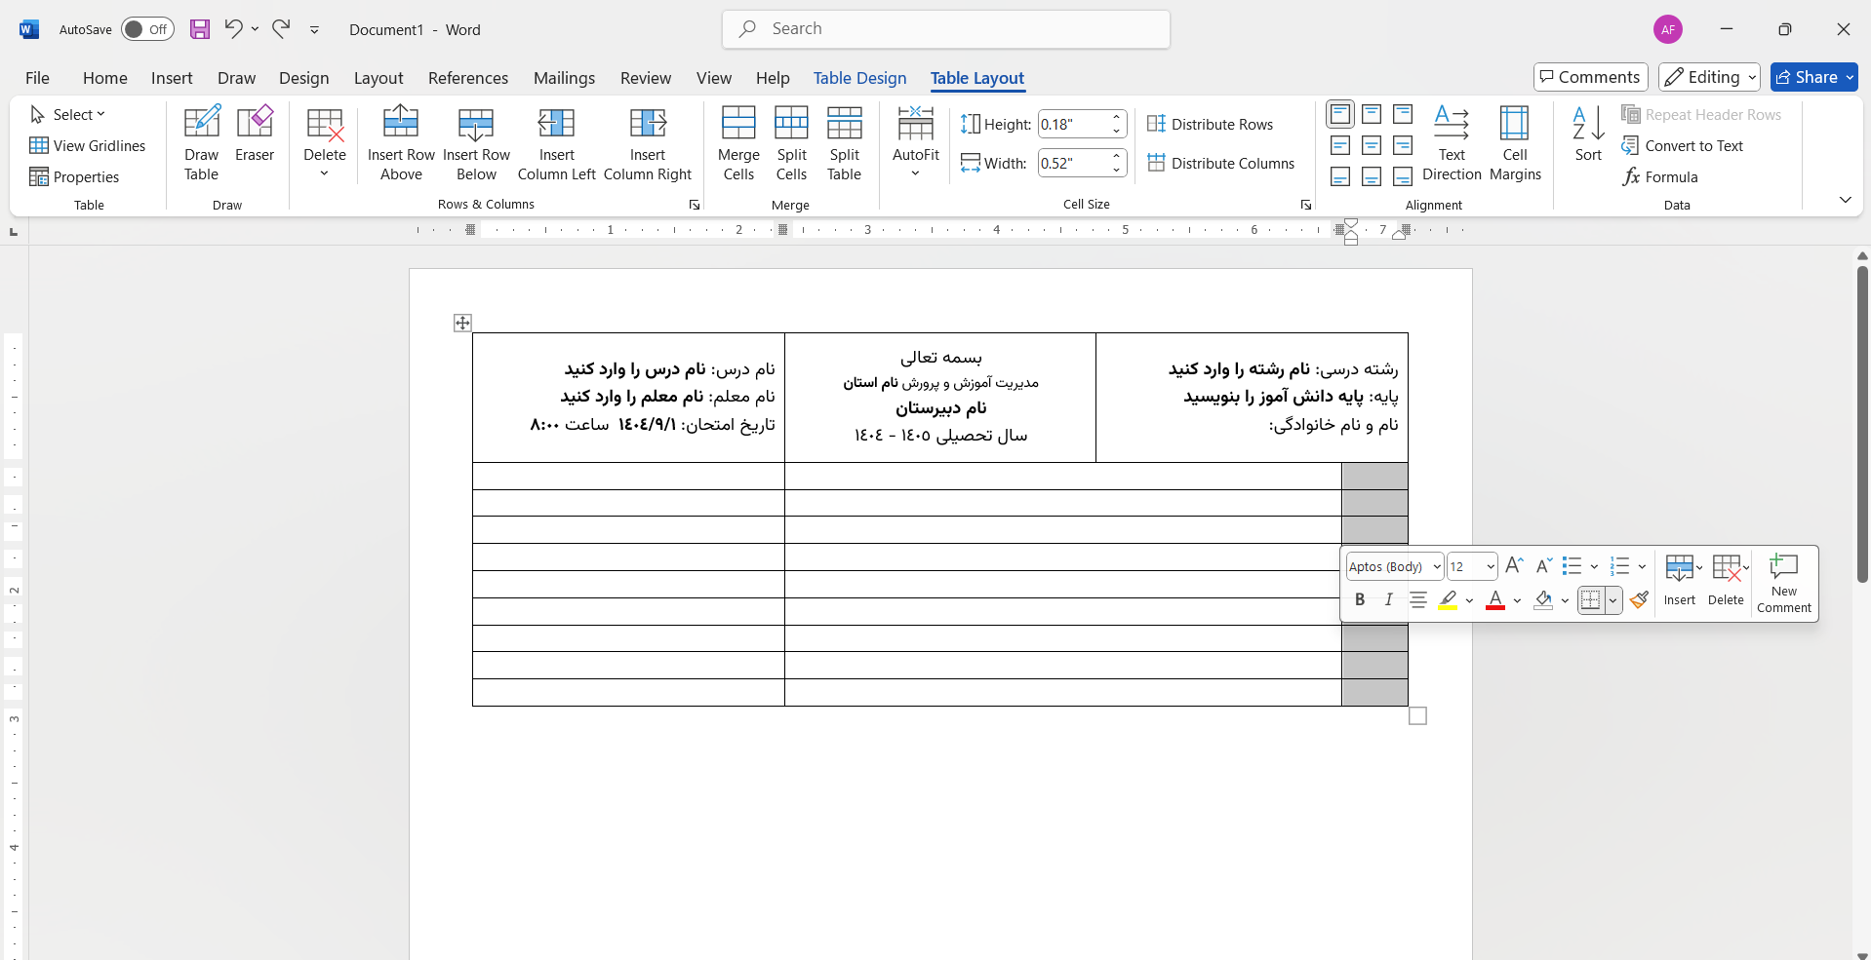
Task: Click the Save icon in title bar
Action: pos(200,29)
